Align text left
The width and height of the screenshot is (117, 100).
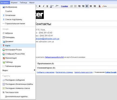[87, 6]
